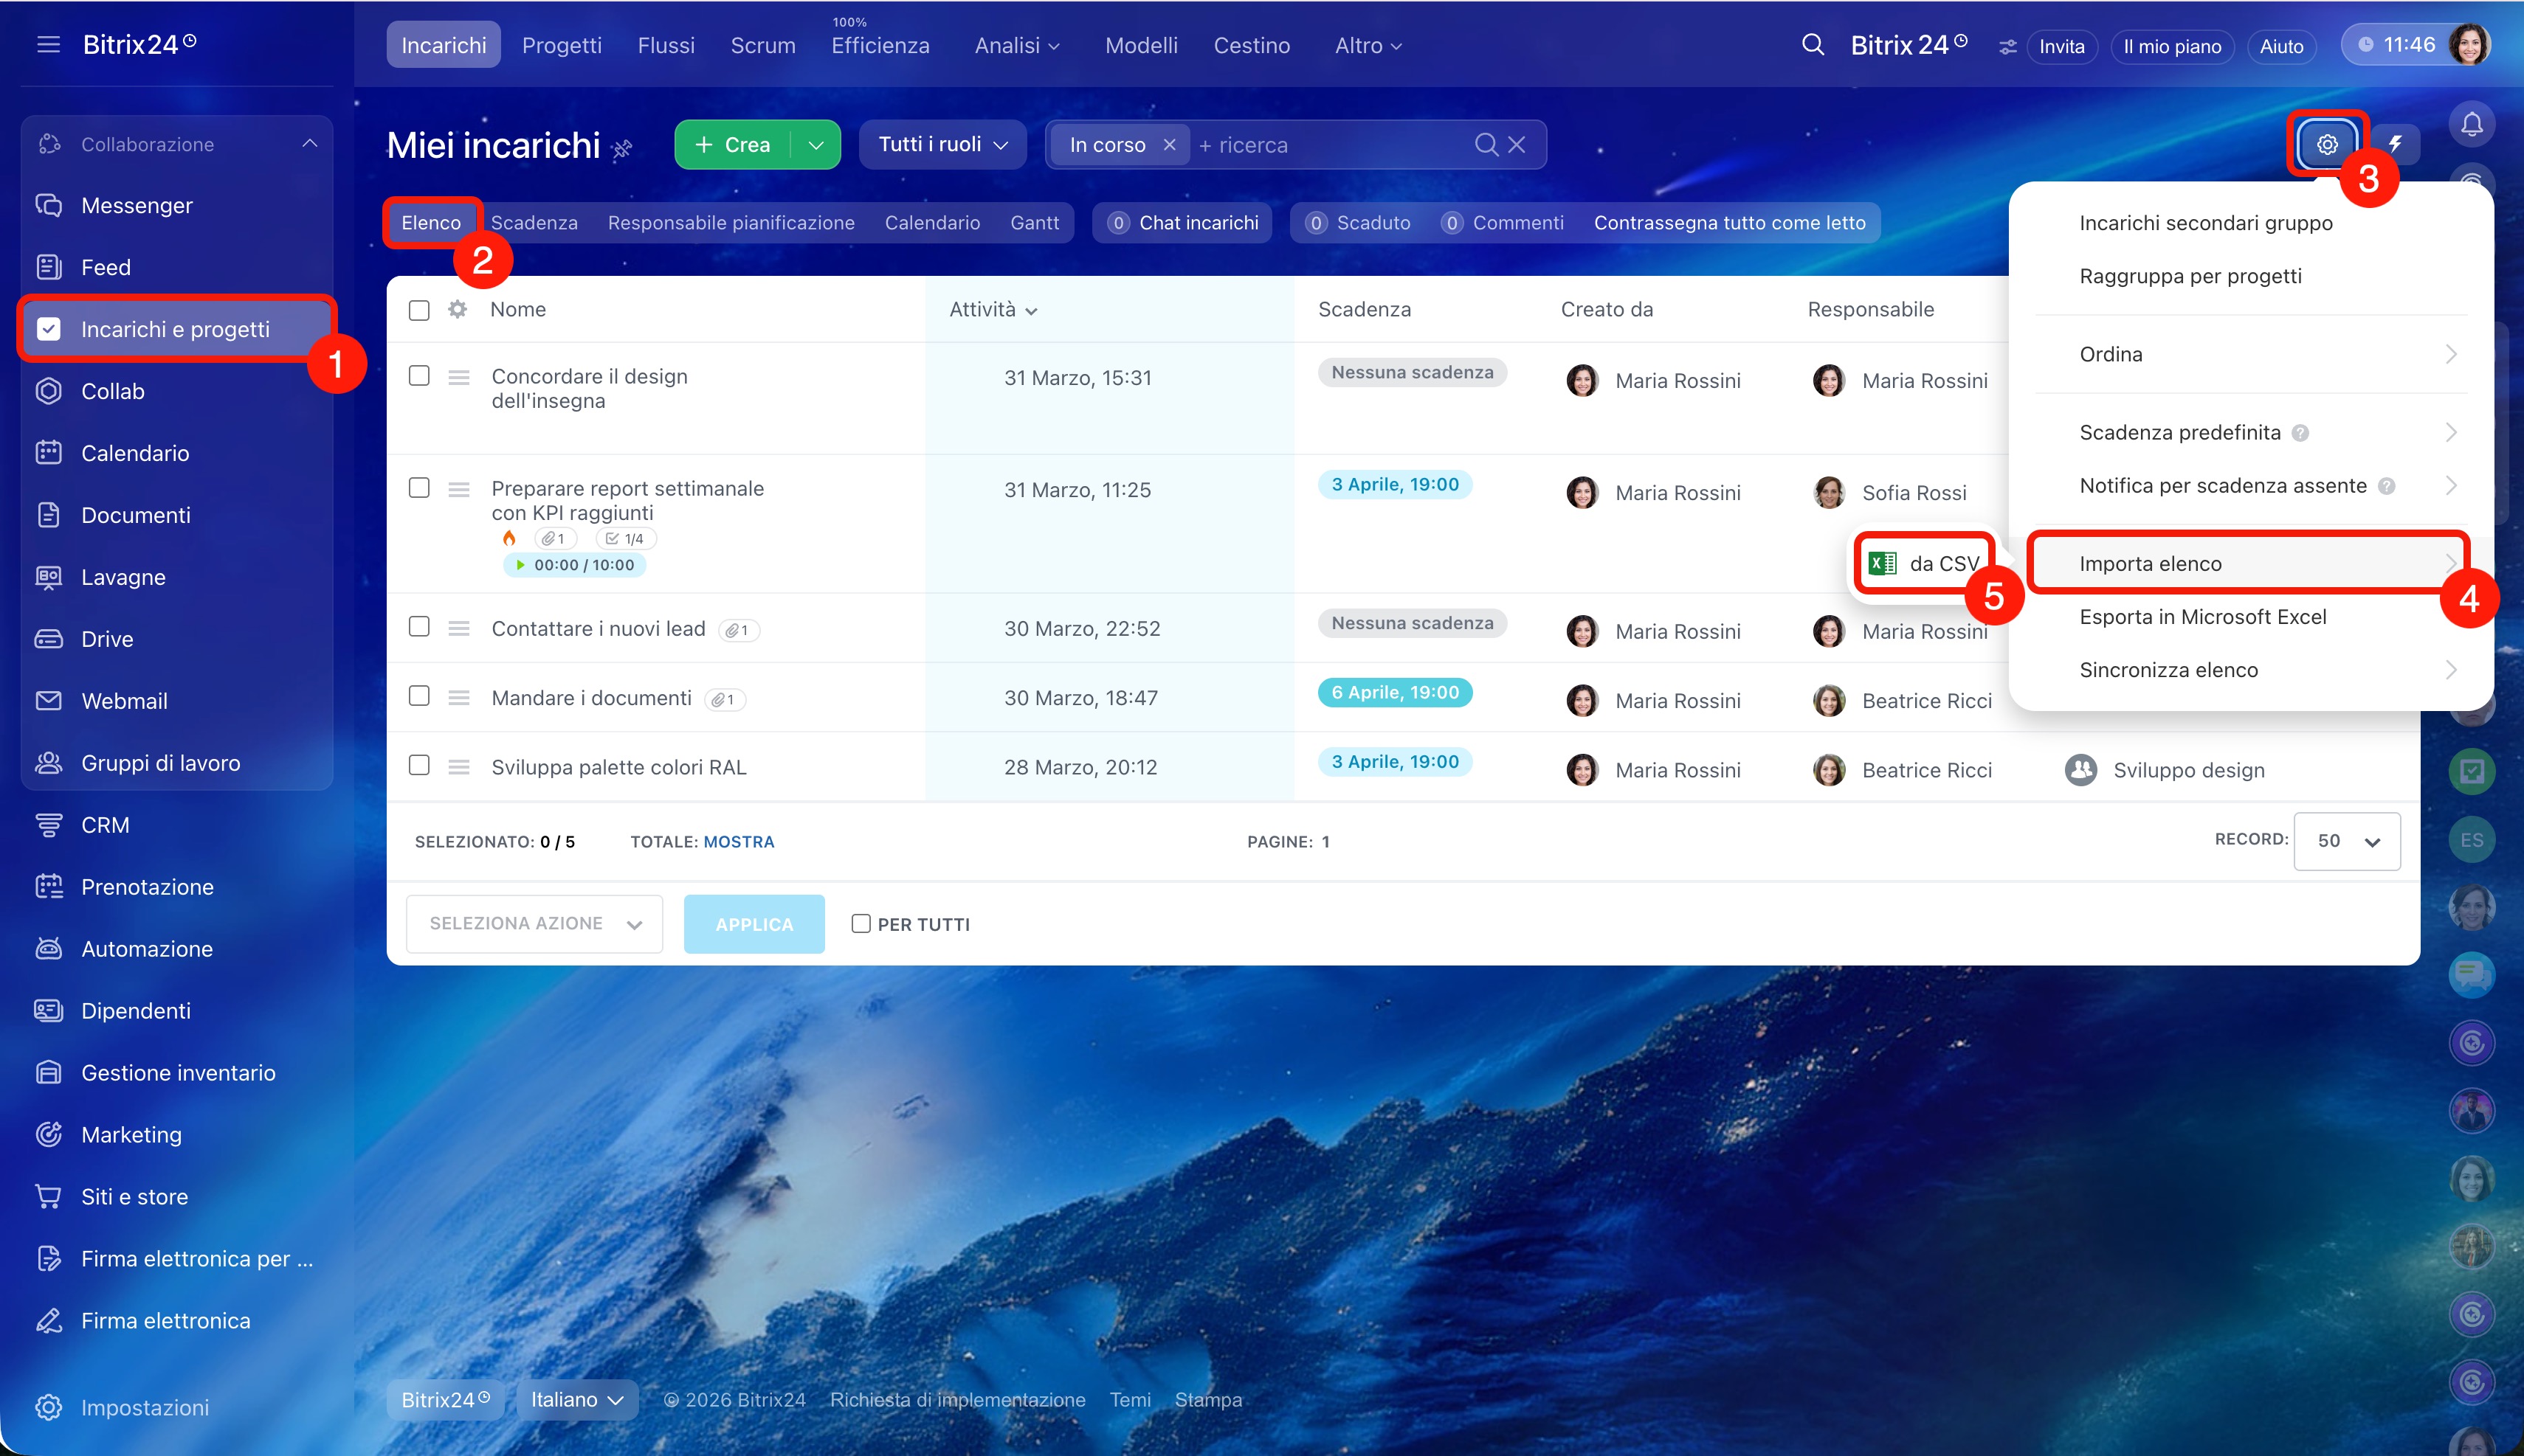Select Esporta in Microsoft Excel menu item
2524x1456 pixels.
coord(2202,617)
